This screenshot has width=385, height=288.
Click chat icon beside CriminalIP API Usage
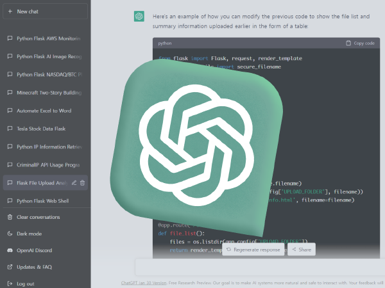pos(10,164)
